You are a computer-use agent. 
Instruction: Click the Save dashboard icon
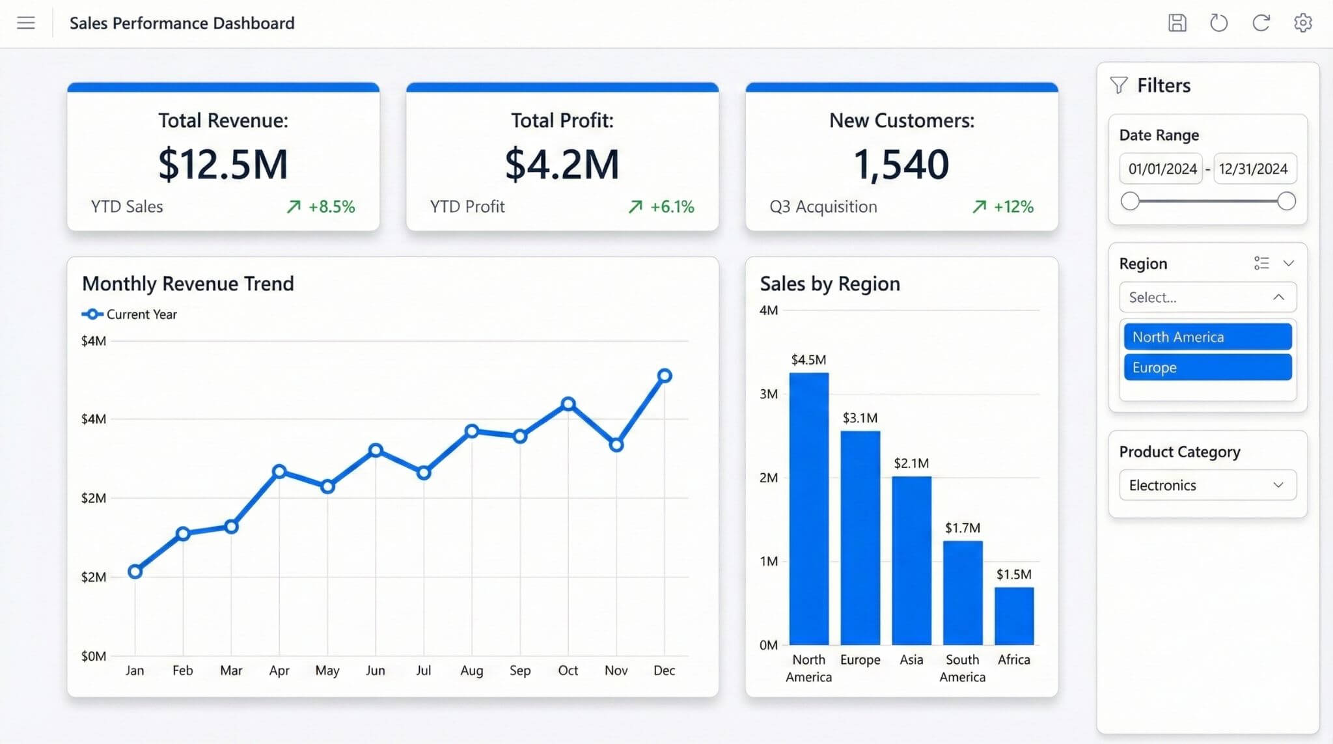click(x=1177, y=23)
